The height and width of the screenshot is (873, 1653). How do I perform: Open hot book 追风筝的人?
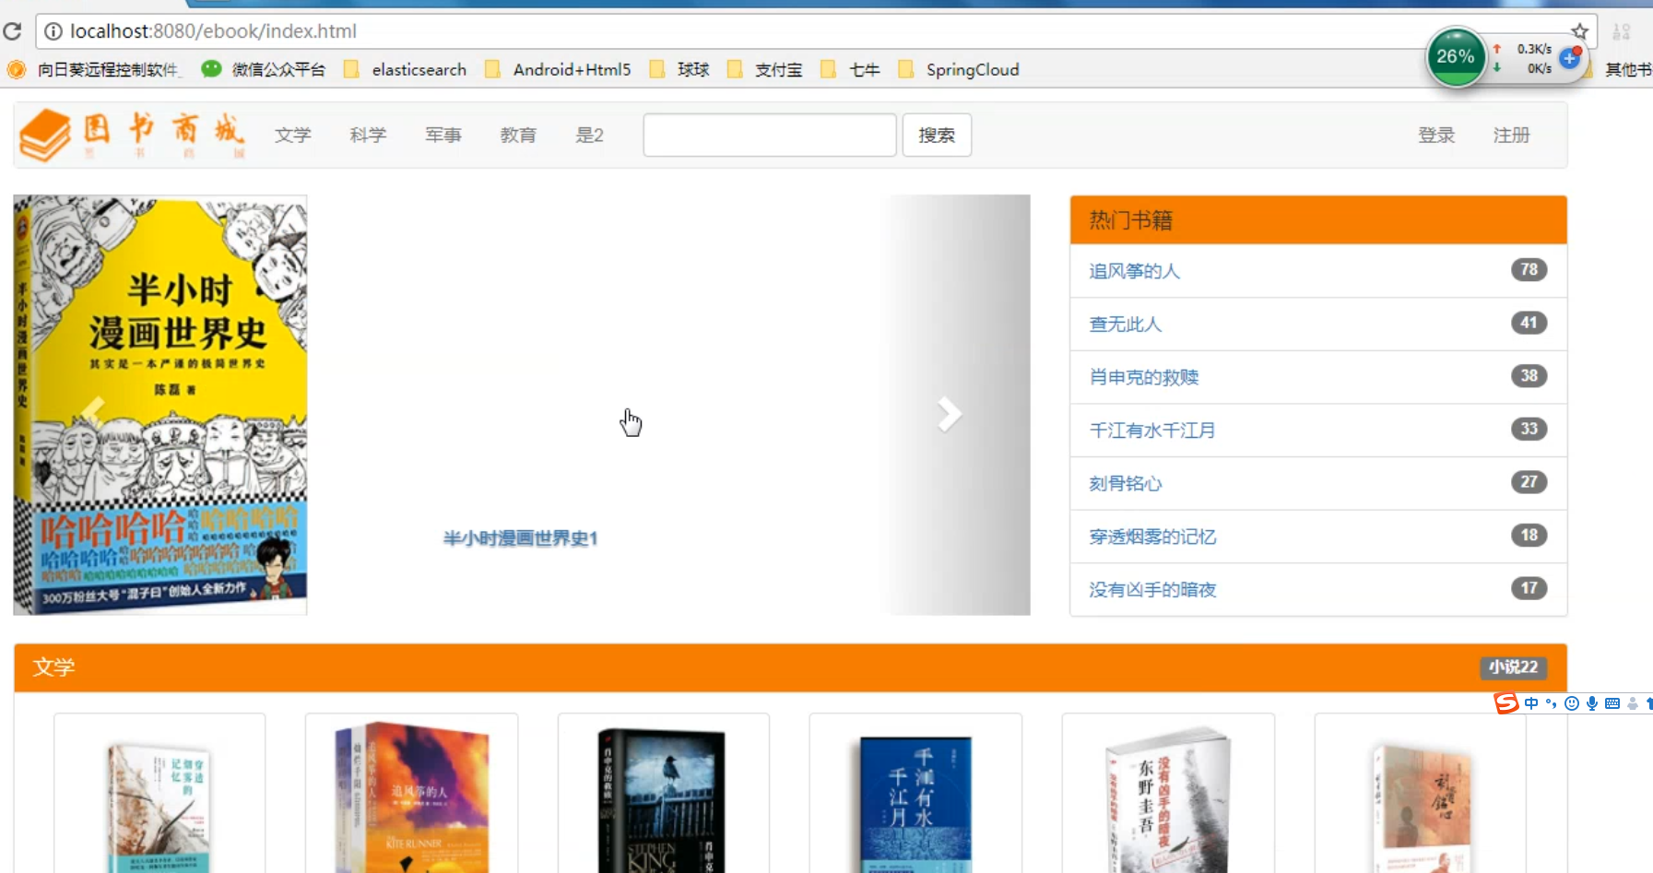point(1134,271)
